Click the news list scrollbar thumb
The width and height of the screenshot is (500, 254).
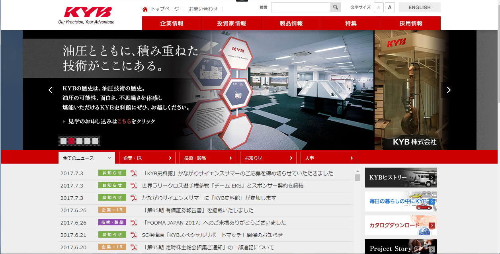[x=357, y=178]
